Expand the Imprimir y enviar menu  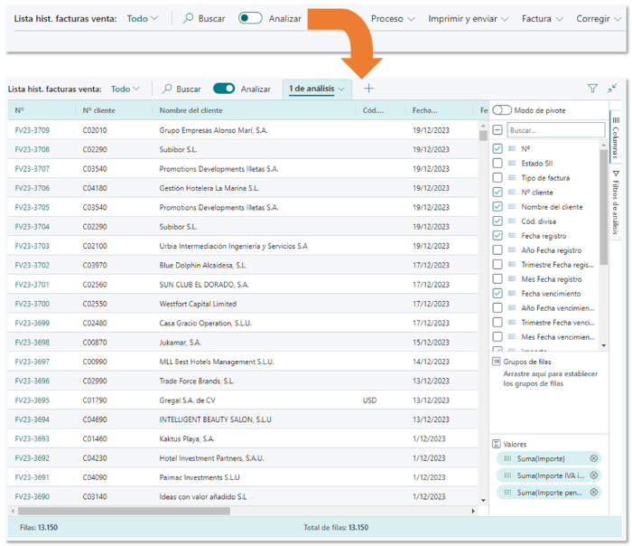click(469, 19)
